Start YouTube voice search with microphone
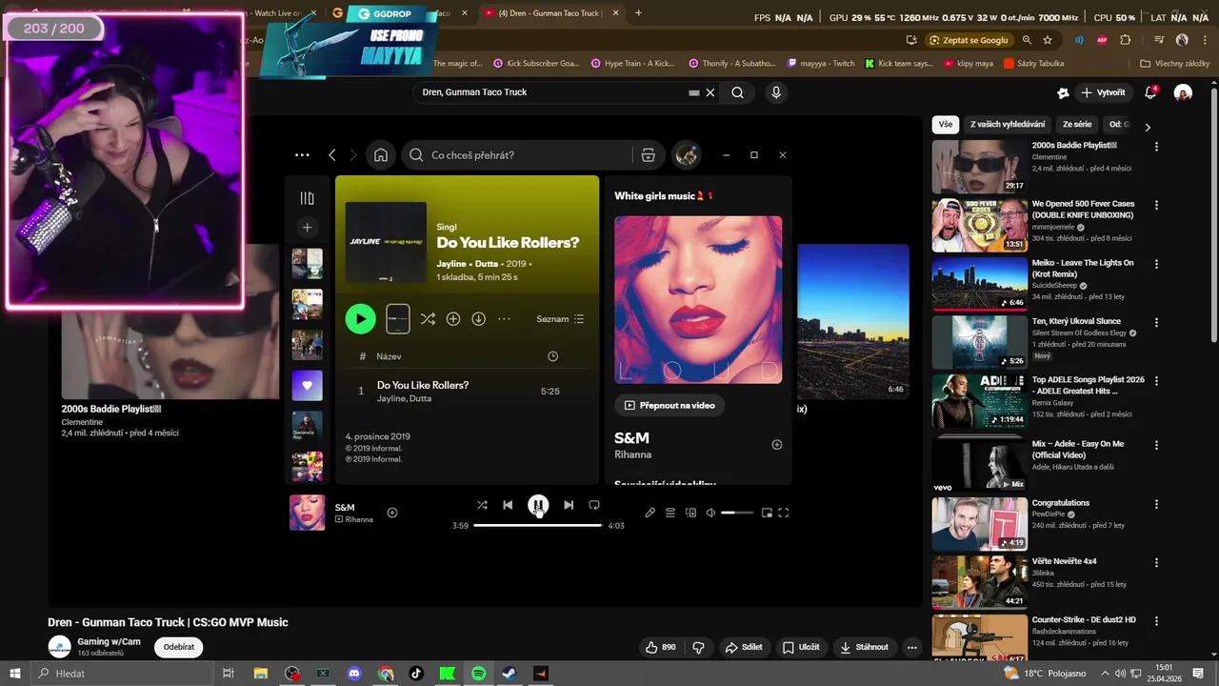 click(x=776, y=92)
